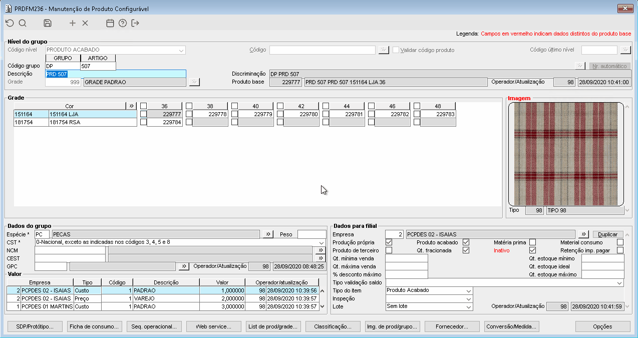Click the plaid fabric product image
The height and width of the screenshot is (338, 638).
click(x=566, y=154)
